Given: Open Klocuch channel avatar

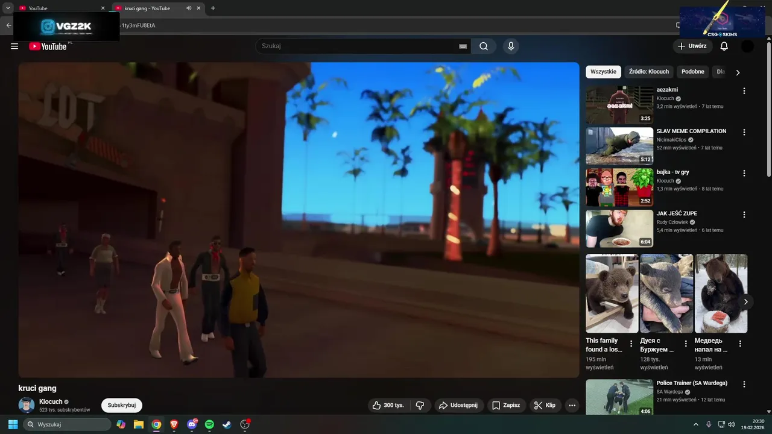Looking at the screenshot, I should pos(27,405).
